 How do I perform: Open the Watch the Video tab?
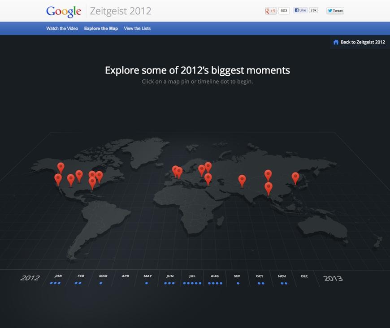(x=62, y=28)
